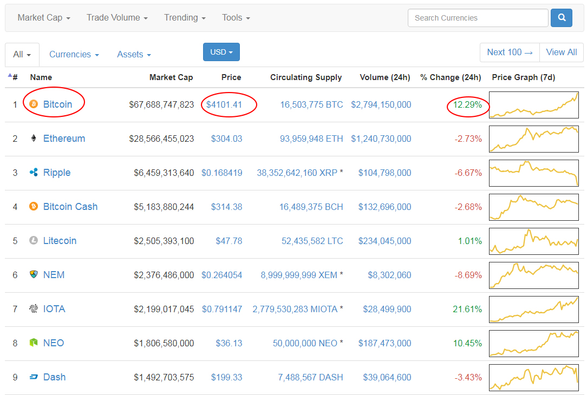Screen dimensions: 587x395
Task: Click Bitcoin's volume $2,794,150,000
Action: click(x=381, y=105)
